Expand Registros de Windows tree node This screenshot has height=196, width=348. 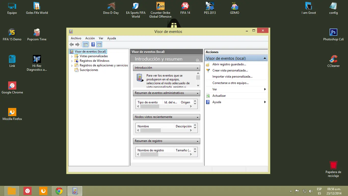point(72,61)
